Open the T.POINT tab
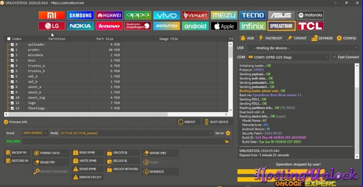Screen dimensions: 363x187 pyautogui.click(x=297, y=38)
